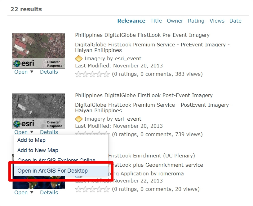
Task: Select Add to Map from the open menu
Action: coord(31,140)
